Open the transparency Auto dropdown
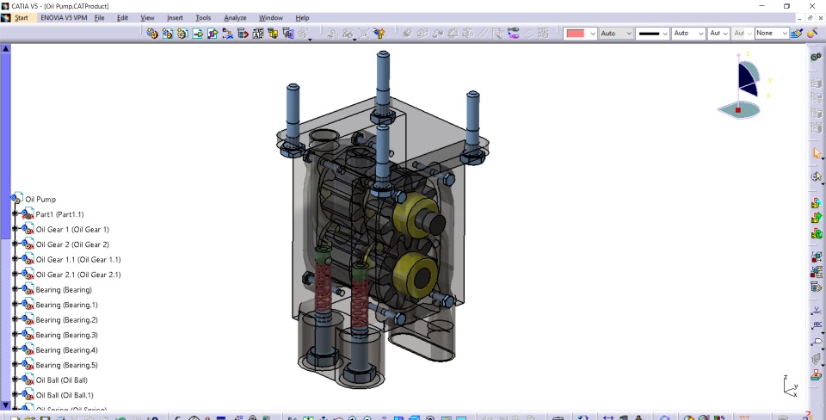826x420 pixels. (630, 34)
